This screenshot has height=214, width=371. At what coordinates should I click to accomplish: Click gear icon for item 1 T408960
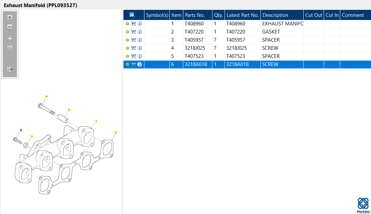[127, 24]
